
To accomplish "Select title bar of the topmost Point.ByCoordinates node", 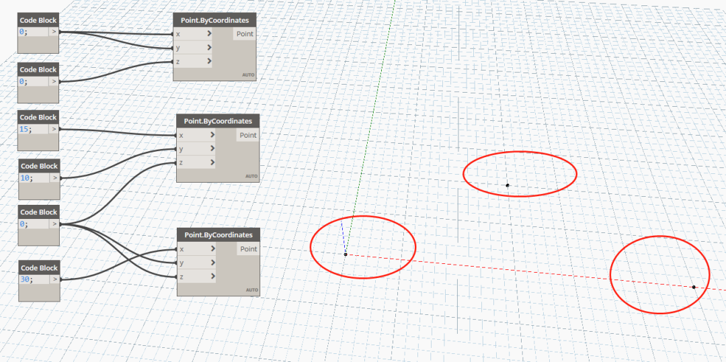I will [x=214, y=20].
